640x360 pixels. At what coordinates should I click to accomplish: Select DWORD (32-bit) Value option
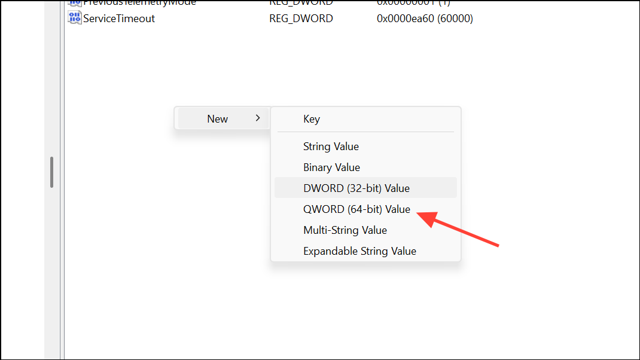pos(365,188)
